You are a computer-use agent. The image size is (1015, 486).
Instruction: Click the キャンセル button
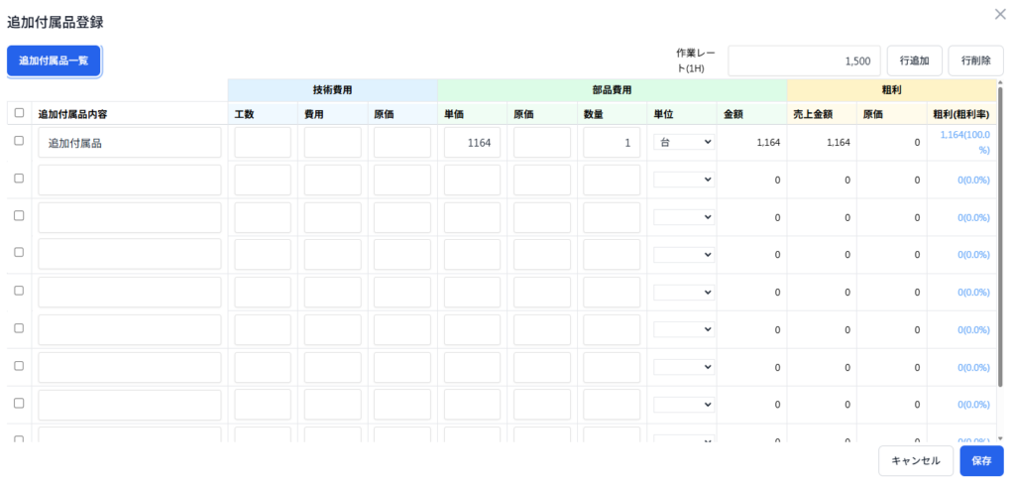point(915,460)
